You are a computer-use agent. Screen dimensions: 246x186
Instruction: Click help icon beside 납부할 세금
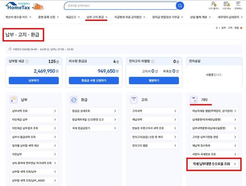27,62
